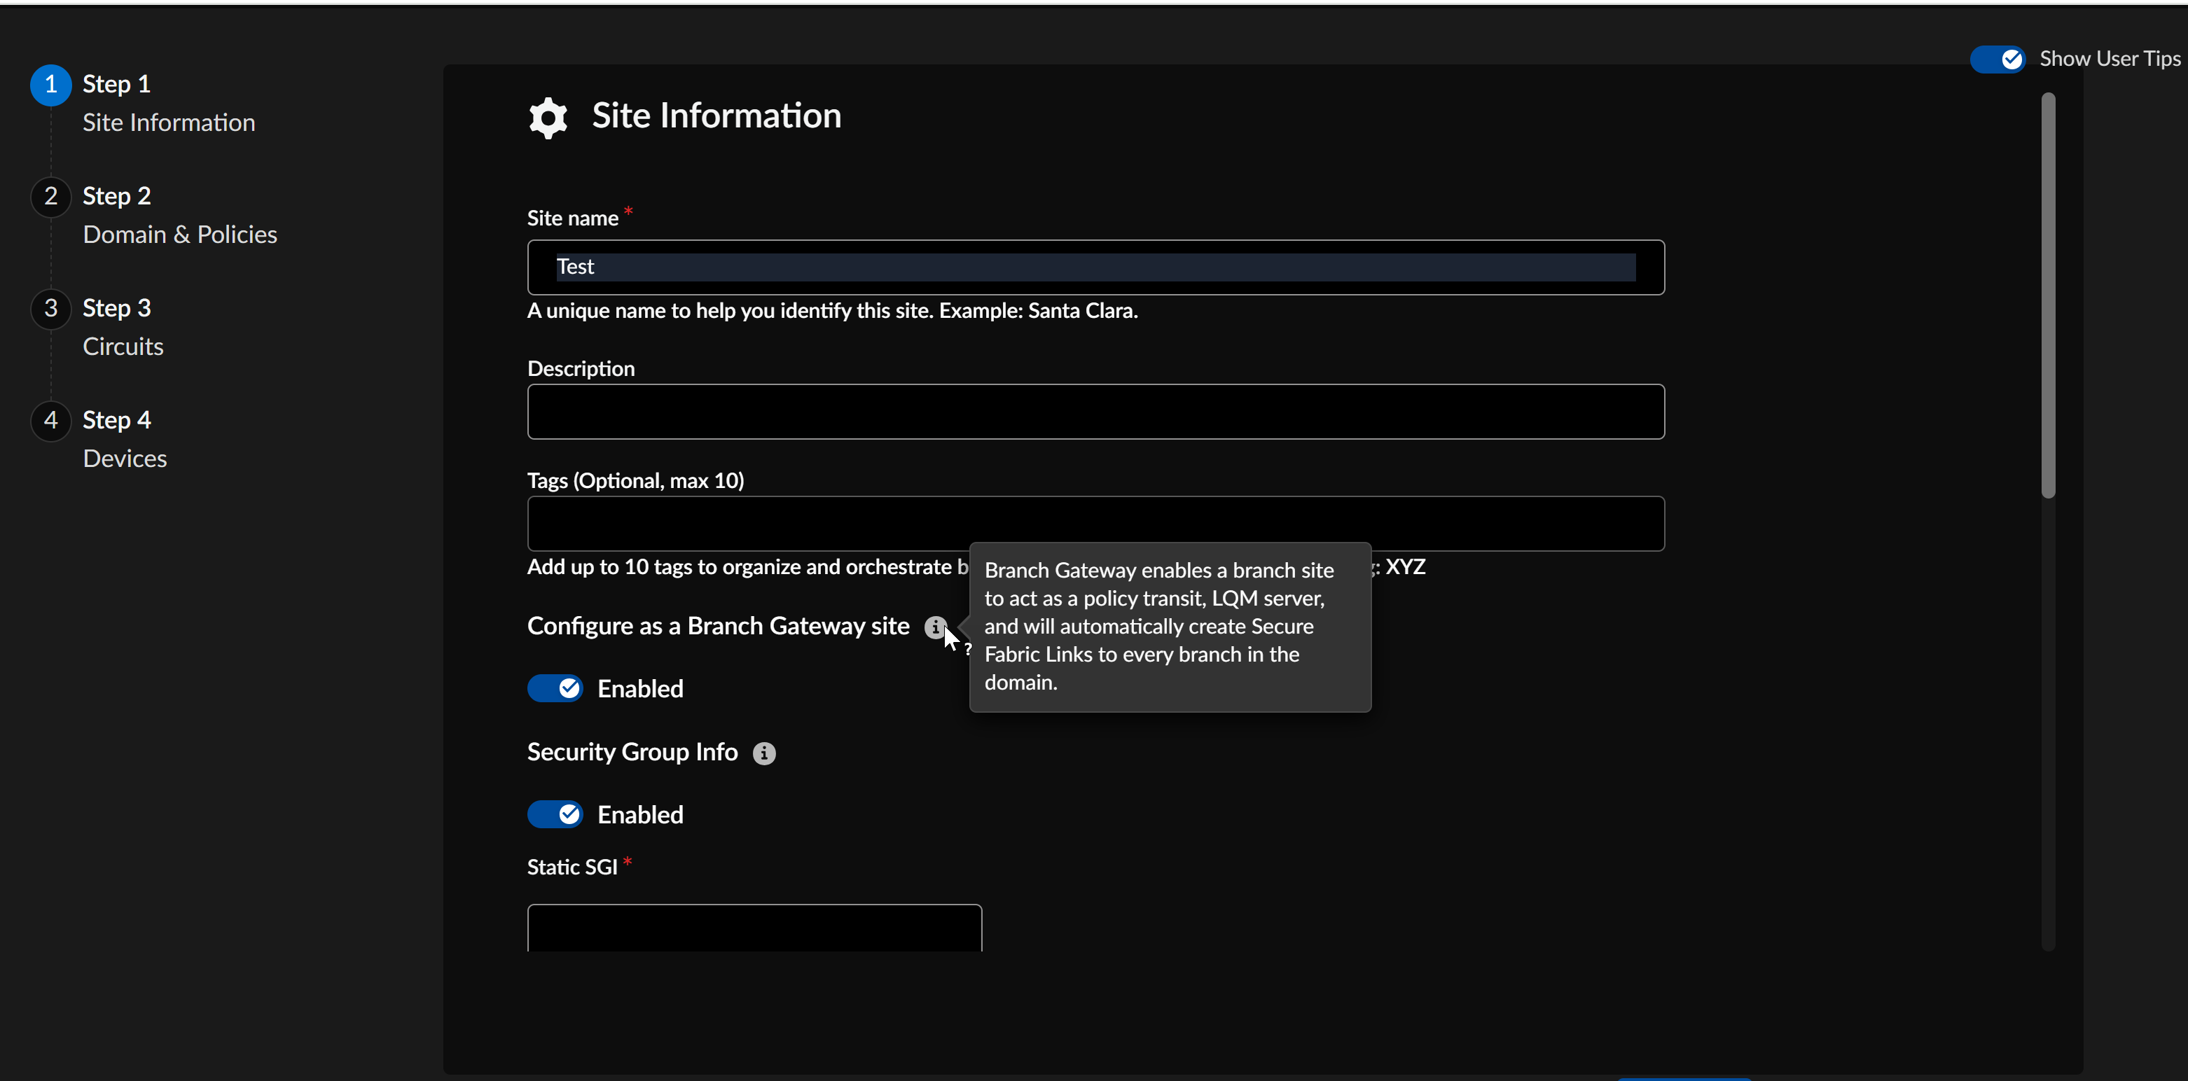Toggle Branch Gateway site Enabled switch

point(555,688)
